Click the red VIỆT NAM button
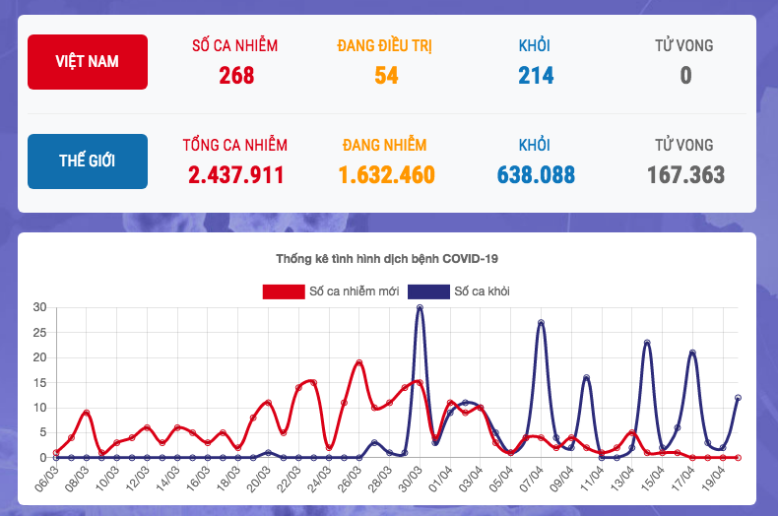 tap(88, 62)
